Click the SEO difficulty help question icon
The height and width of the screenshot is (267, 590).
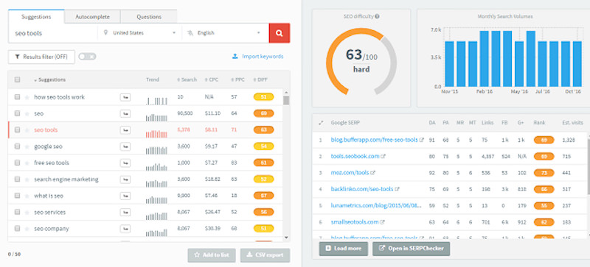(x=377, y=16)
